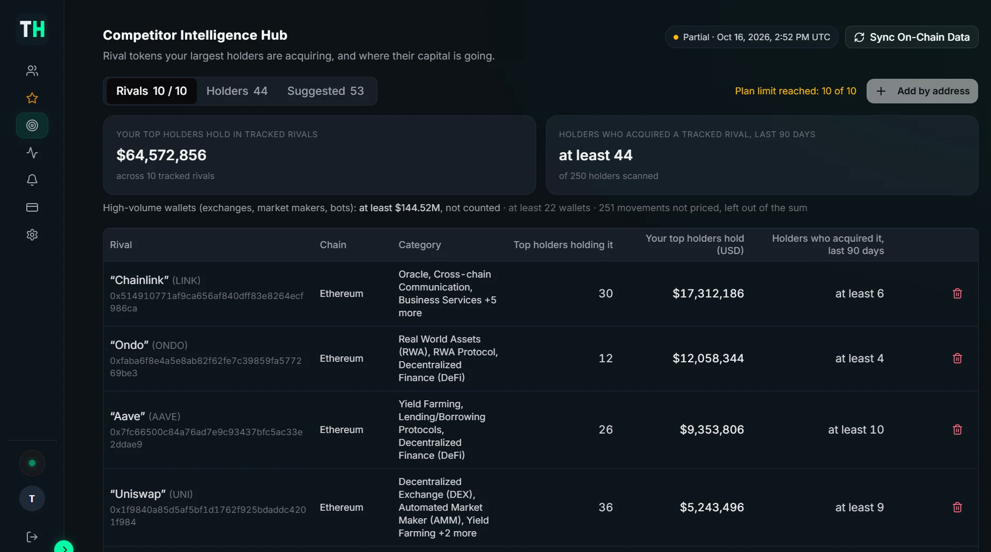The width and height of the screenshot is (991, 552).
Task: Expand the sidebar with green arrow button
Action: click(64, 547)
